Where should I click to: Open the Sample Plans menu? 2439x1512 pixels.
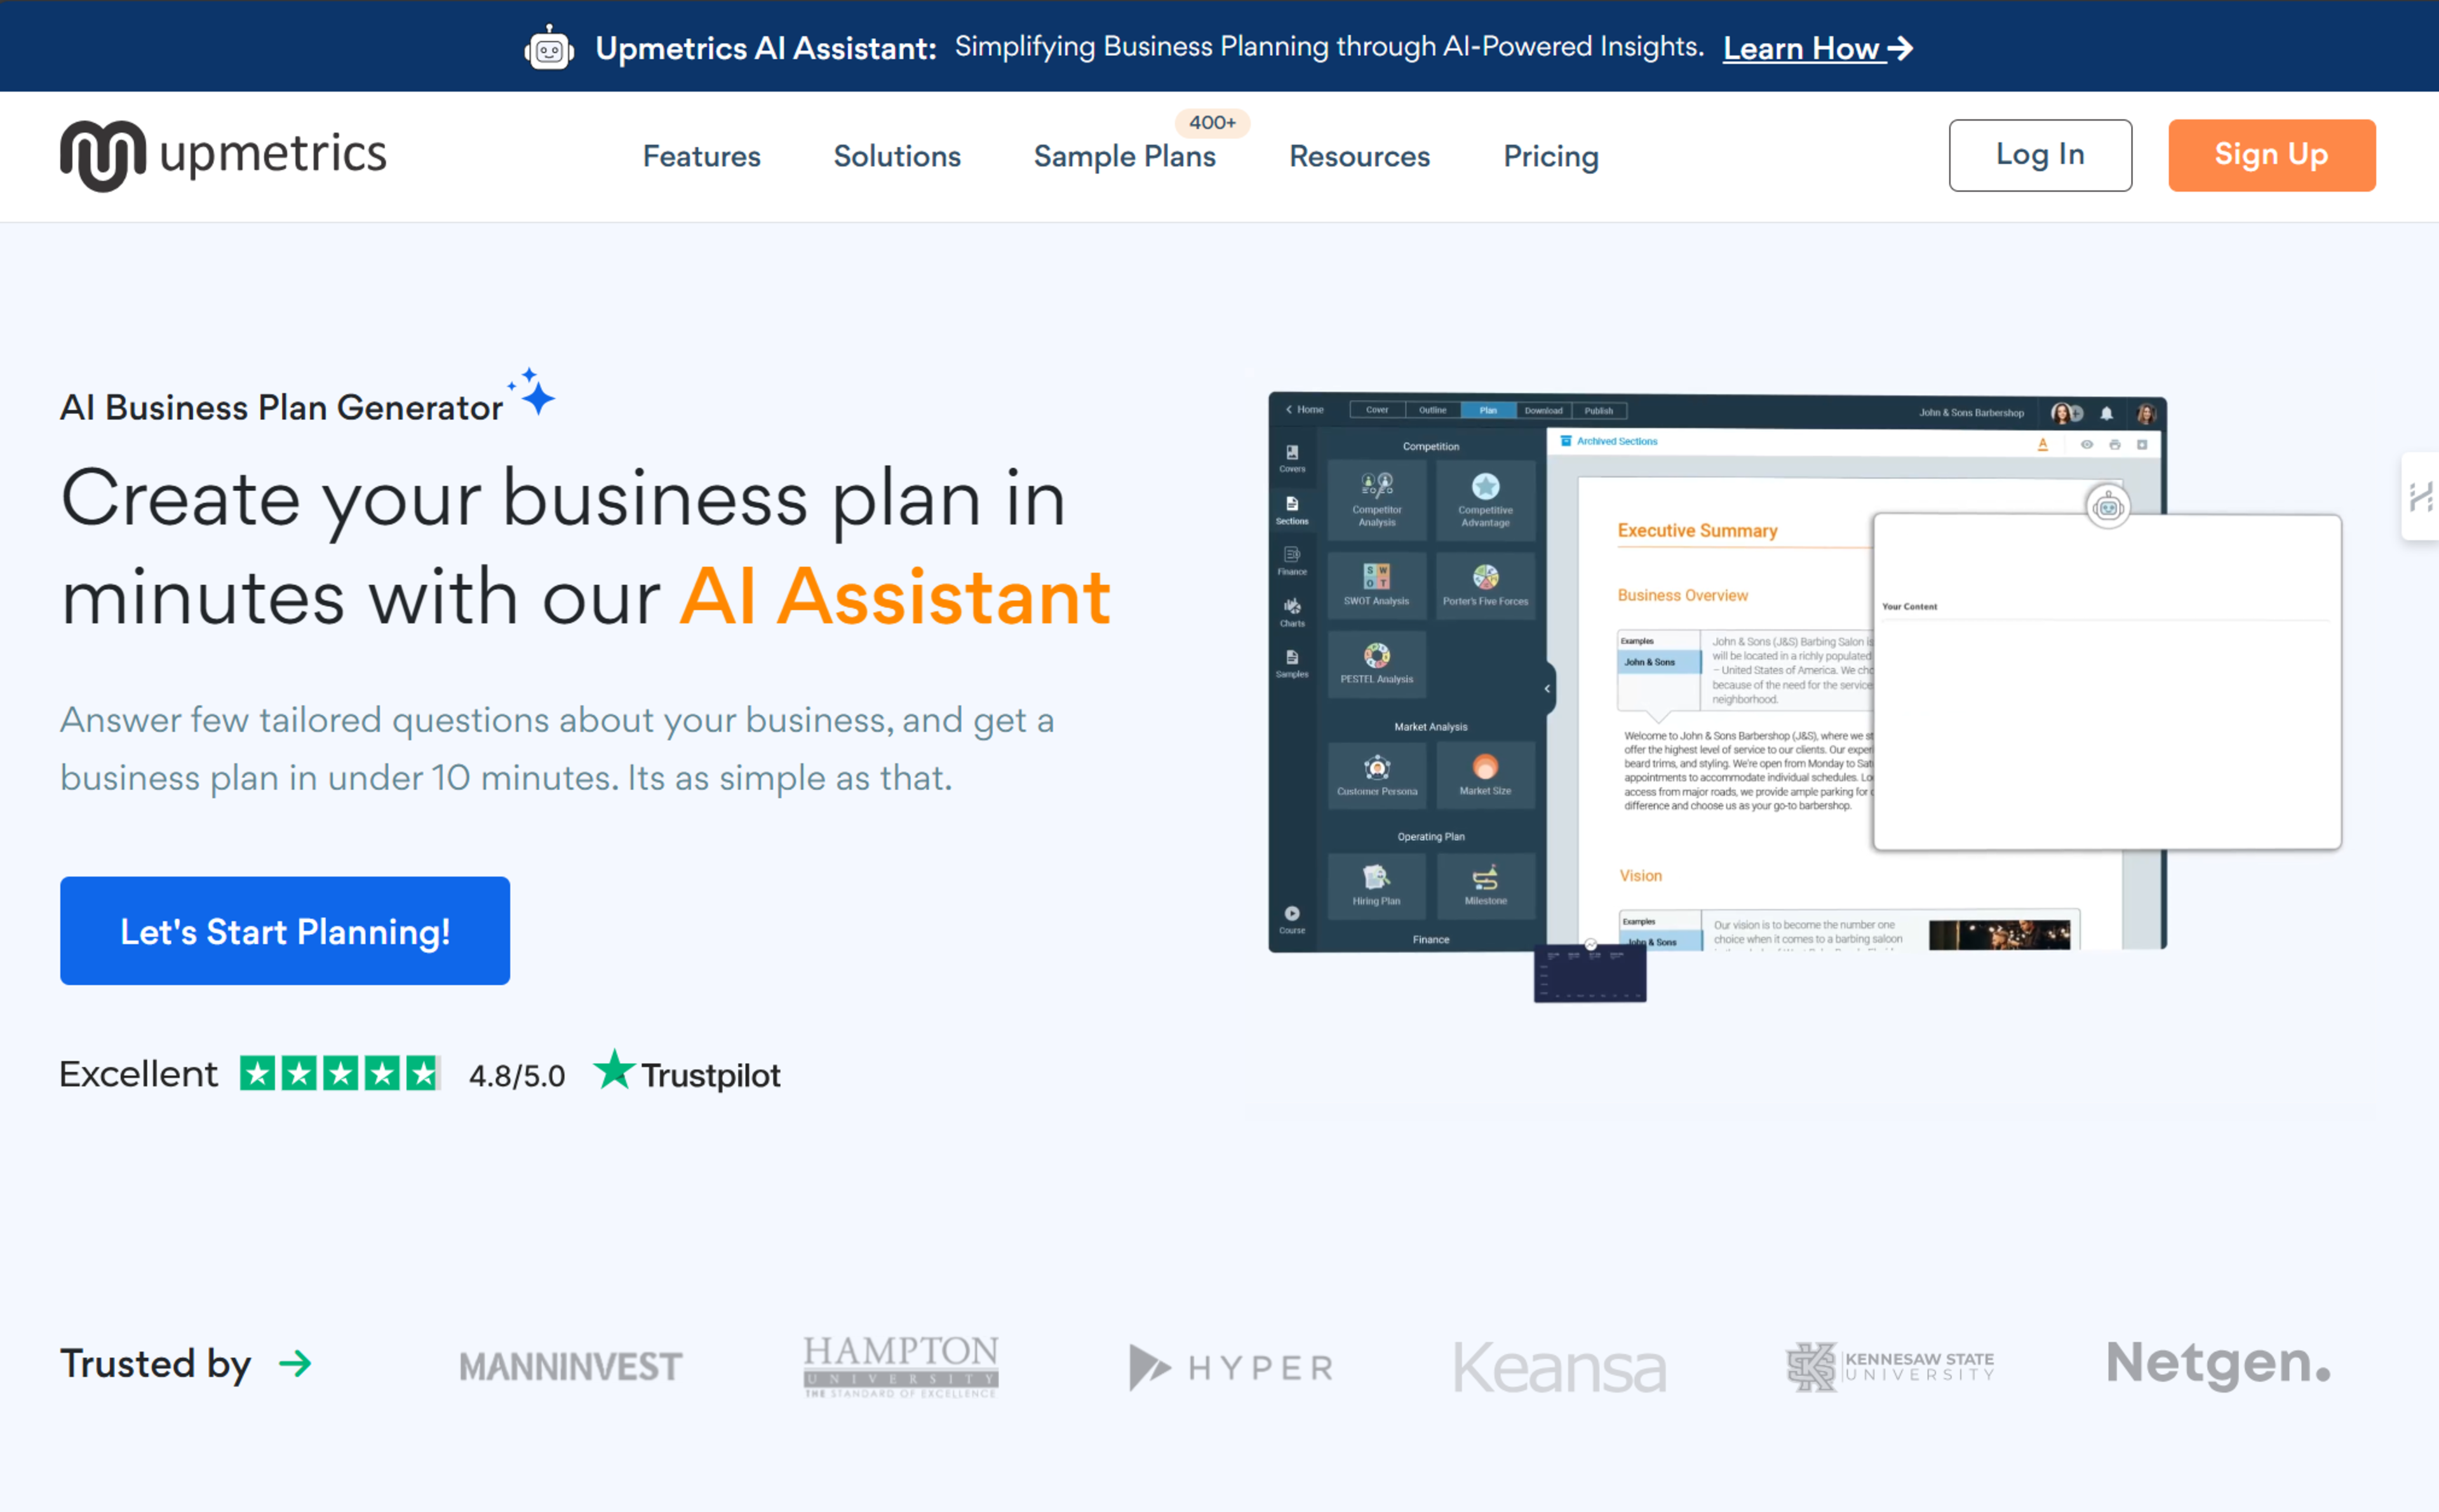click(x=1124, y=156)
